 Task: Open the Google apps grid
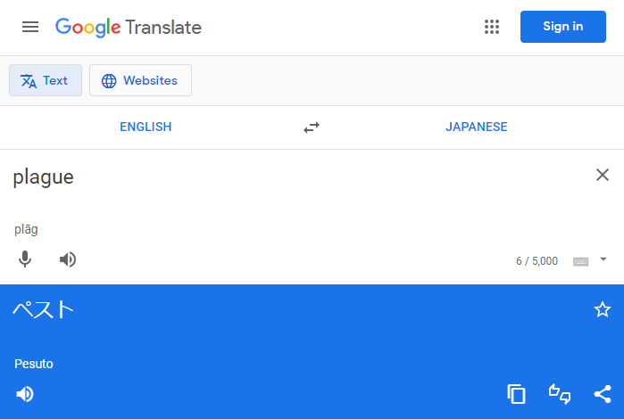point(492,27)
